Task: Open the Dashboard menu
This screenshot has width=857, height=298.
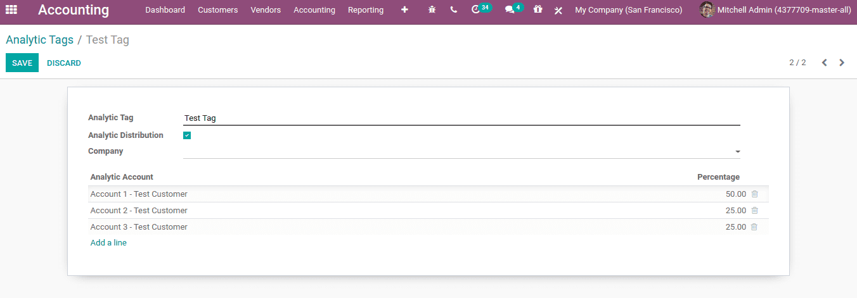Action: [165, 10]
